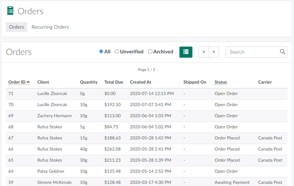The height and width of the screenshot is (186, 294).
Task: Click the Orders clipboard icon in header
Action: [10, 11]
